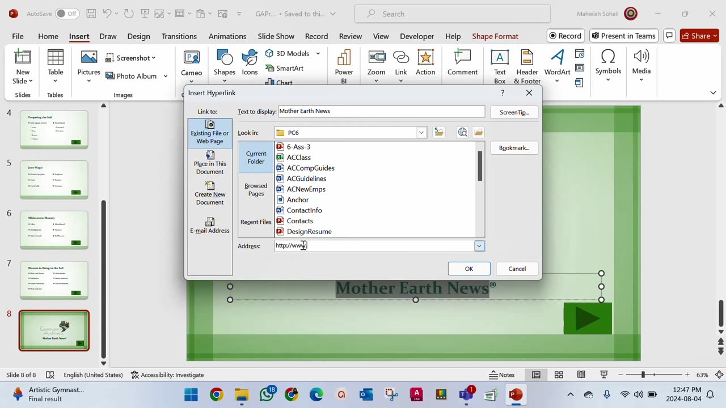726x408 pixels.
Task: Open WhatsApp from the taskbar
Action: (267, 394)
